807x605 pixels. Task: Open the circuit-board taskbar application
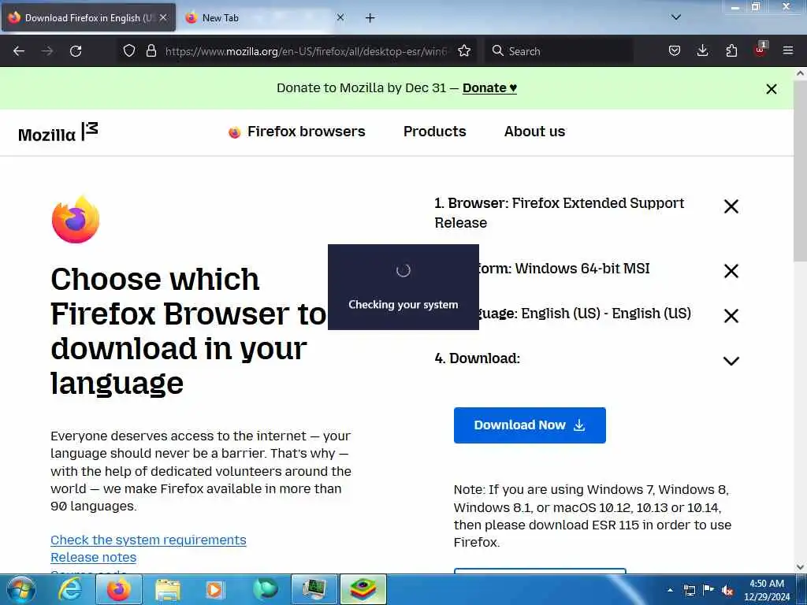pyautogui.click(x=314, y=589)
